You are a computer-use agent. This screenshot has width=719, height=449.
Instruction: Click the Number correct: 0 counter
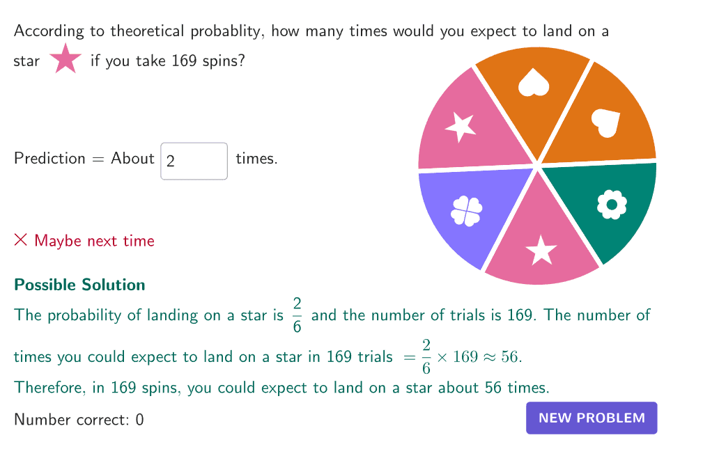click(x=79, y=420)
